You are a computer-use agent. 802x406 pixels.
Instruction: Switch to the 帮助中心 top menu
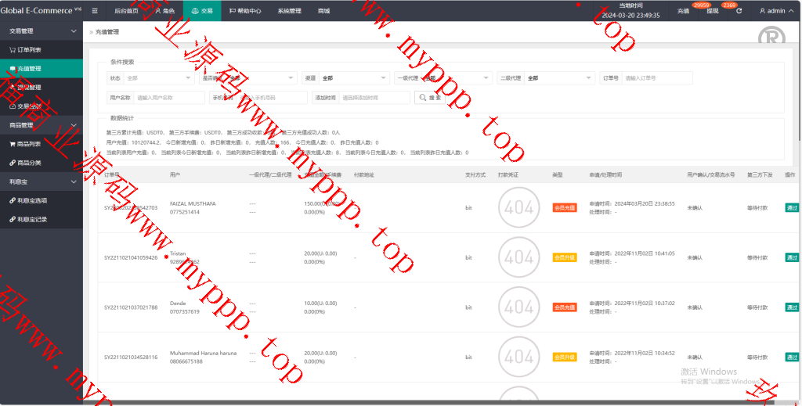(x=246, y=11)
